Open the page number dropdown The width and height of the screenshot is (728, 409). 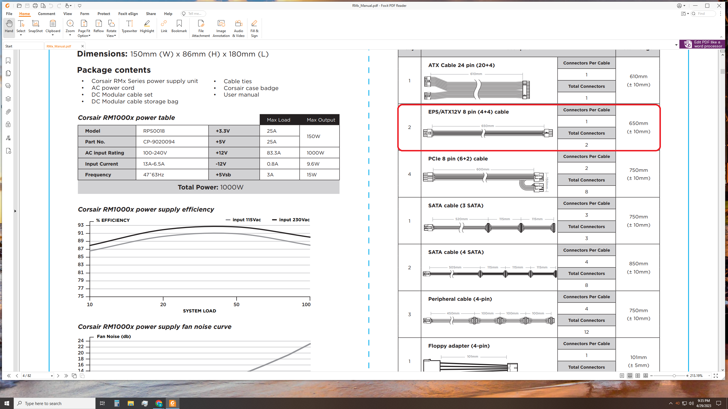click(x=52, y=376)
